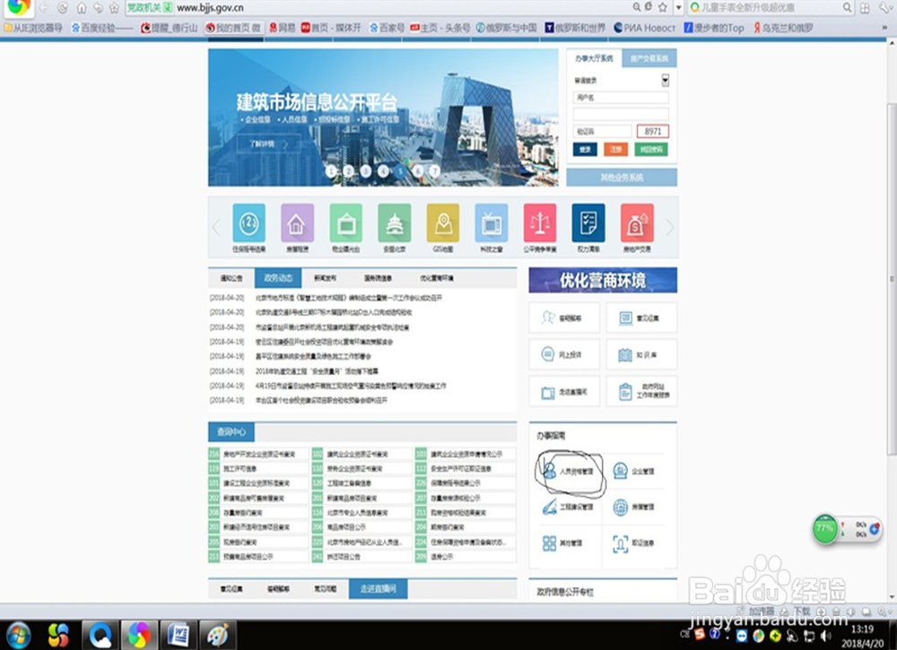
Task: Switch to the 房产交易系统 login tab
Action: pos(649,58)
